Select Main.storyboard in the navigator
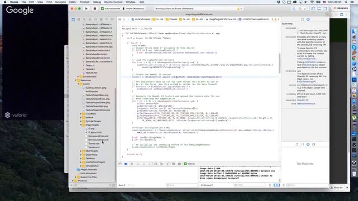The height and width of the screenshot is (201, 358). (88, 174)
